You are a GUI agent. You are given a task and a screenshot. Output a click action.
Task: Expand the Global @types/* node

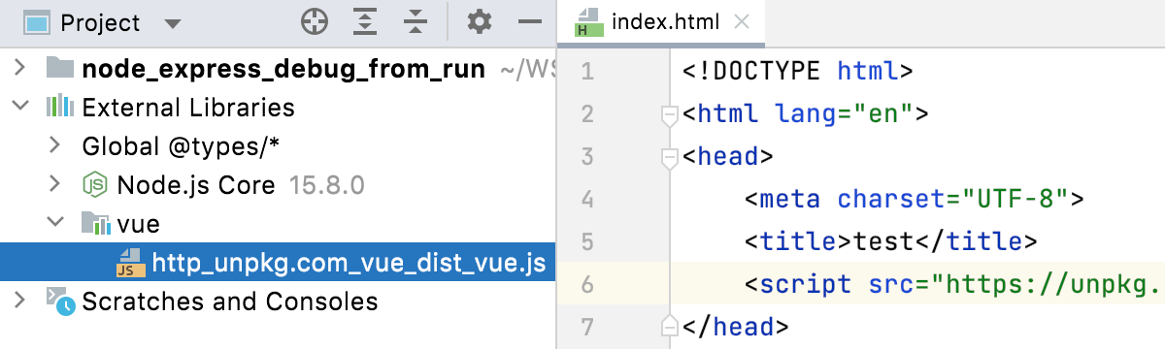[55, 146]
